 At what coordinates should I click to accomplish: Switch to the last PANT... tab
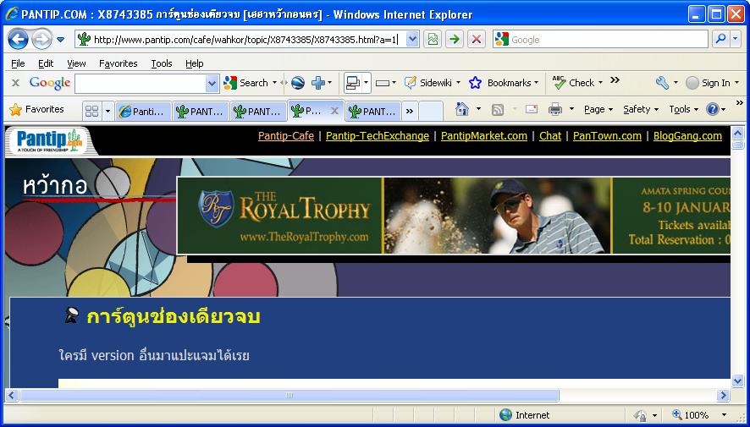tap(372, 112)
